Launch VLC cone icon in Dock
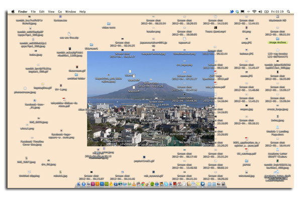This screenshot has height=198, width=299. [x=134, y=184]
